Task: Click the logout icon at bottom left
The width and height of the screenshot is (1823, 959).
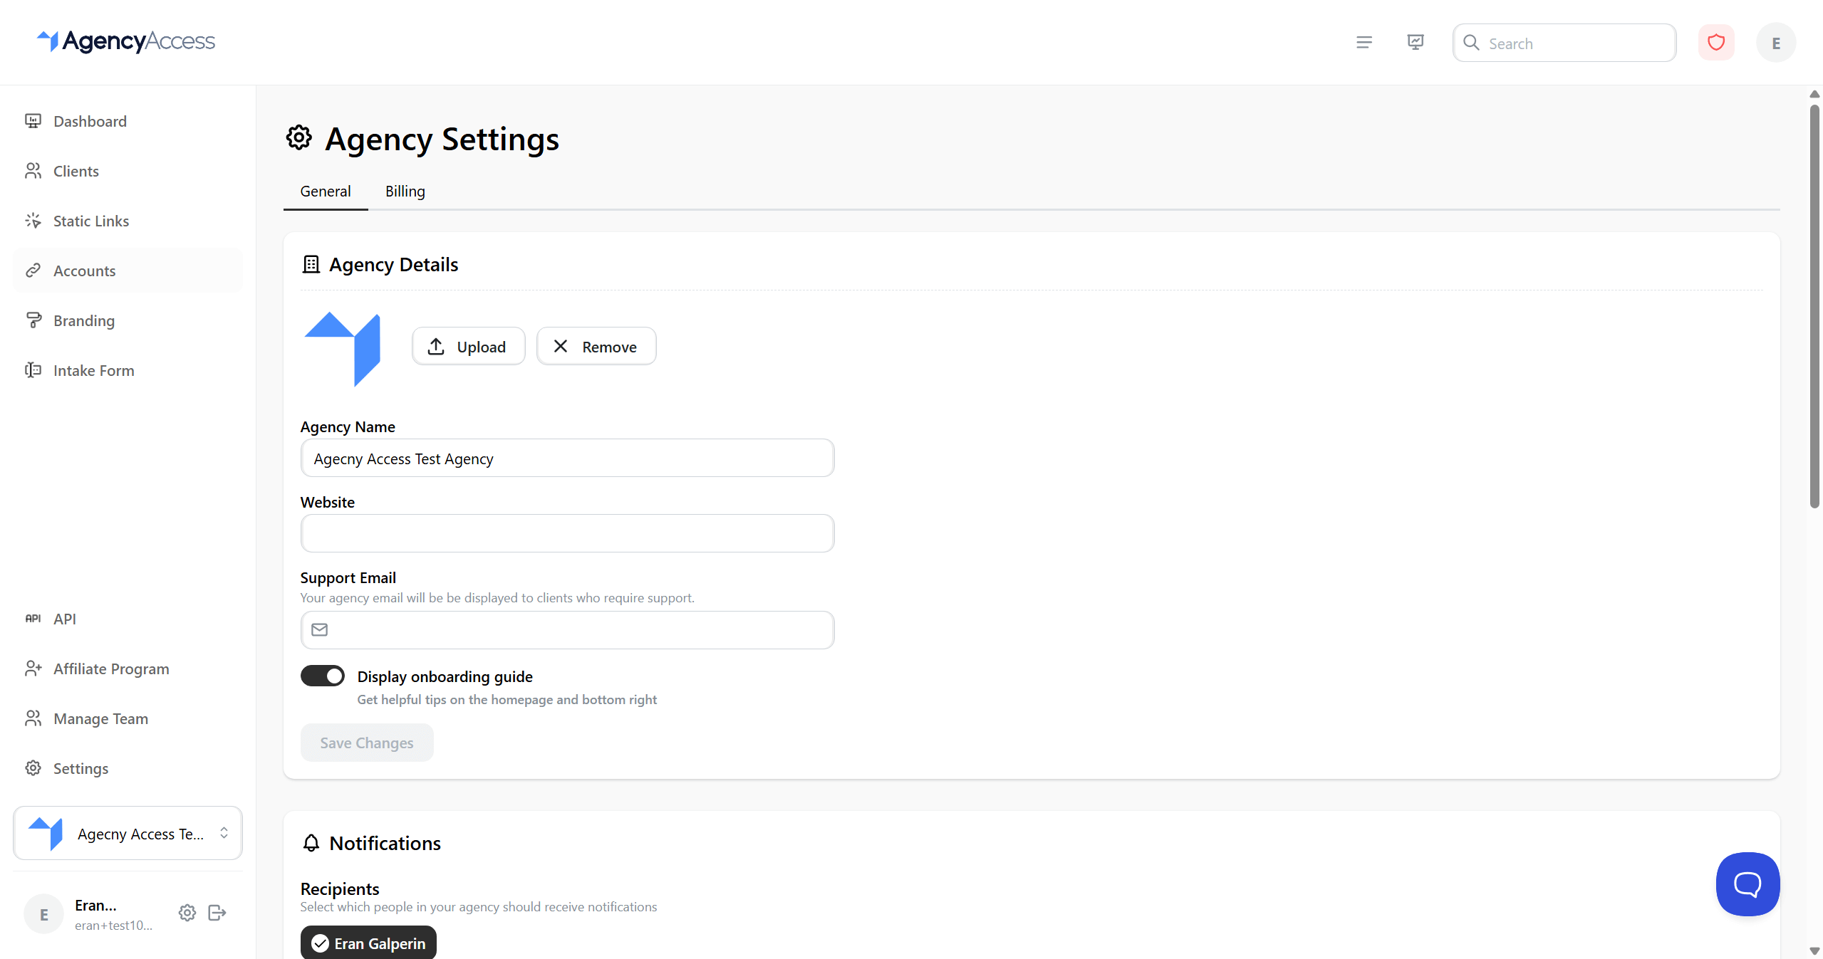Action: pyautogui.click(x=217, y=913)
